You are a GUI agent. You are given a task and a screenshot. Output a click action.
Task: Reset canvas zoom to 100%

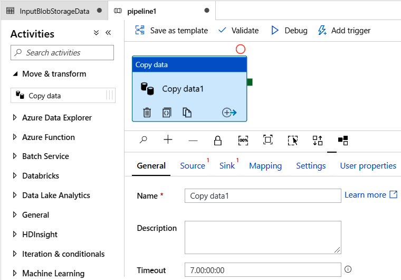[x=243, y=140]
